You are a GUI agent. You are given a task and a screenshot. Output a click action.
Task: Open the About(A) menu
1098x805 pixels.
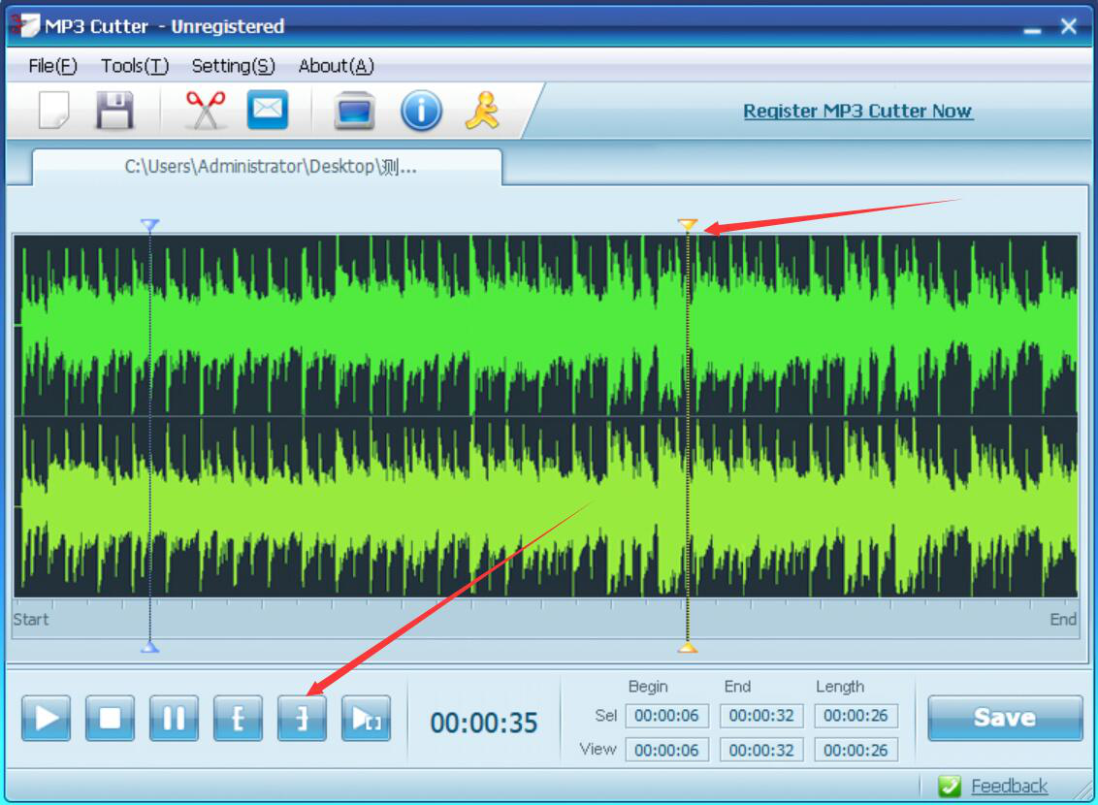point(337,66)
